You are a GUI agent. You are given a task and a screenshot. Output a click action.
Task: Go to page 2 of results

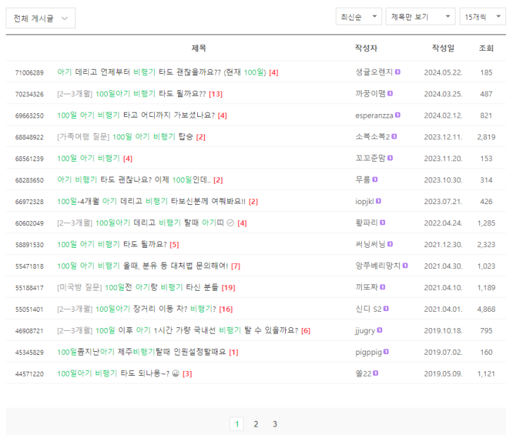pos(256,424)
